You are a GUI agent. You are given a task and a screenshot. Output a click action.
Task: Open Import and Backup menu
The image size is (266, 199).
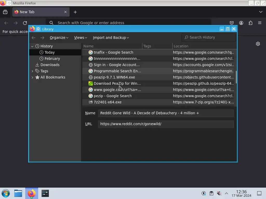pyautogui.click(x=111, y=38)
